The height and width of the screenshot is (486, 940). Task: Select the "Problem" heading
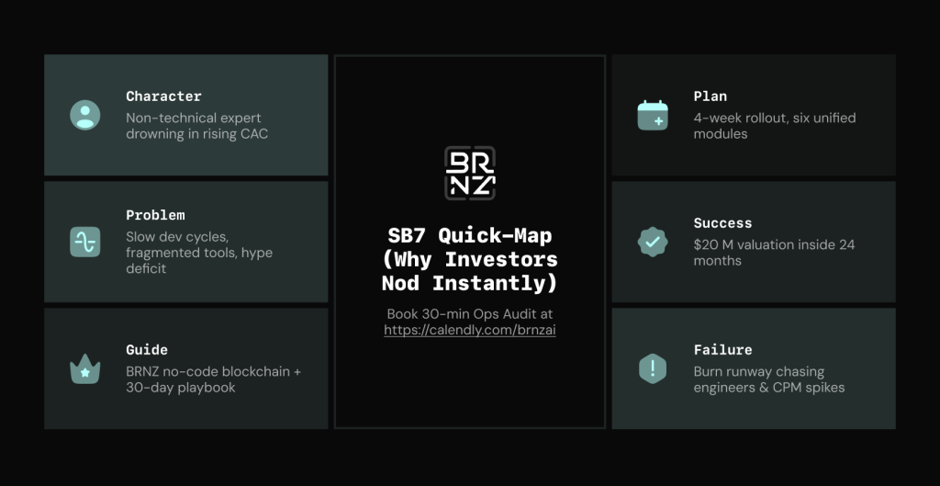click(x=155, y=215)
